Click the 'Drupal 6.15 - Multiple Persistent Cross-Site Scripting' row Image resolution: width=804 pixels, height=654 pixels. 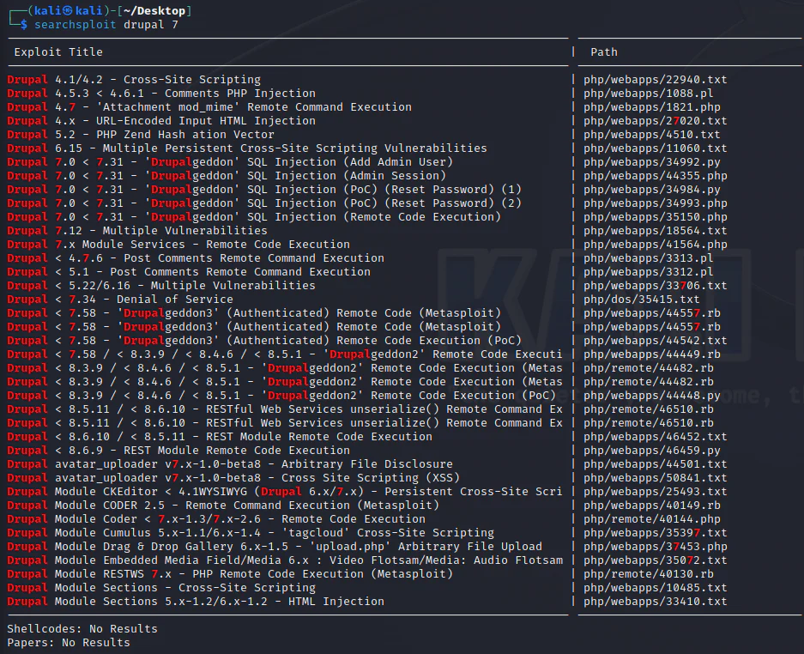(247, 148)
